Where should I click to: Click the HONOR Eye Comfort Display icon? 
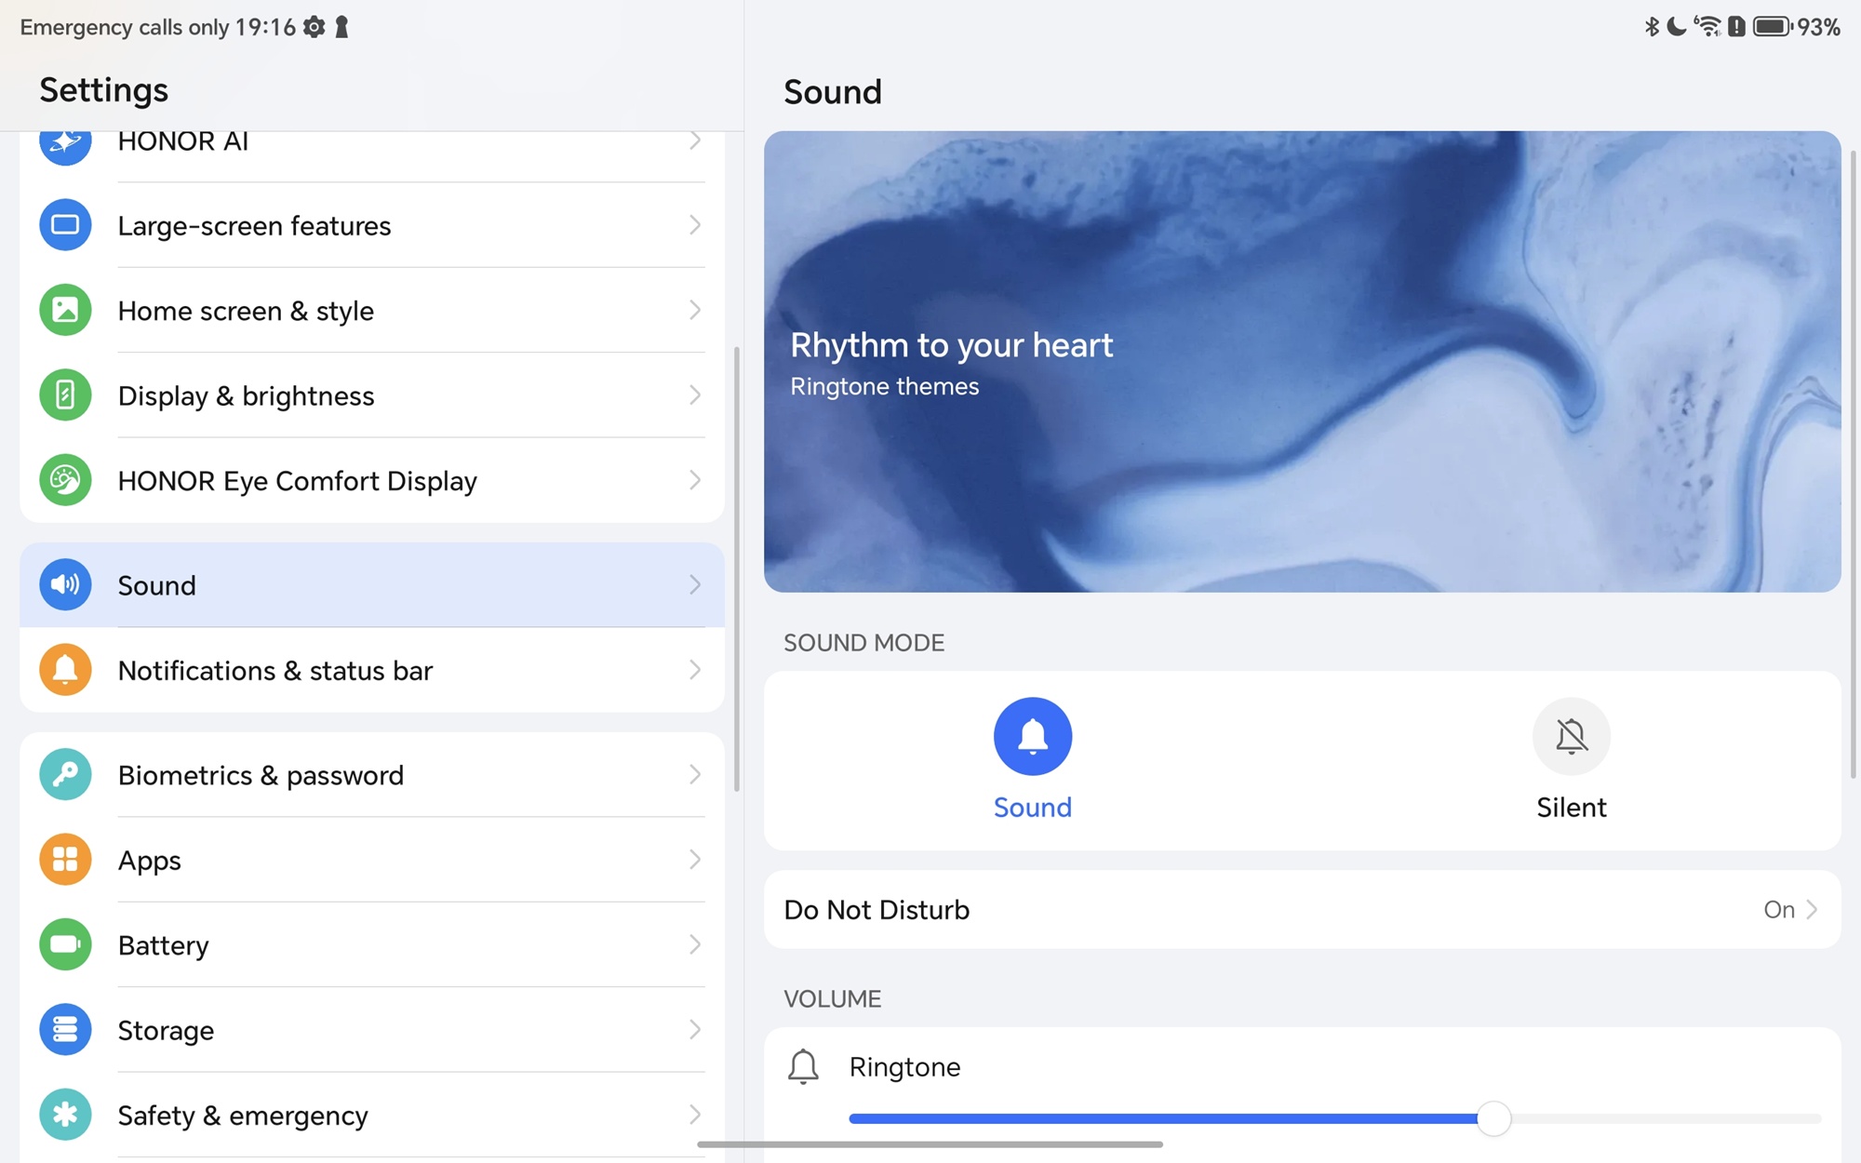(x=65, y=480)
